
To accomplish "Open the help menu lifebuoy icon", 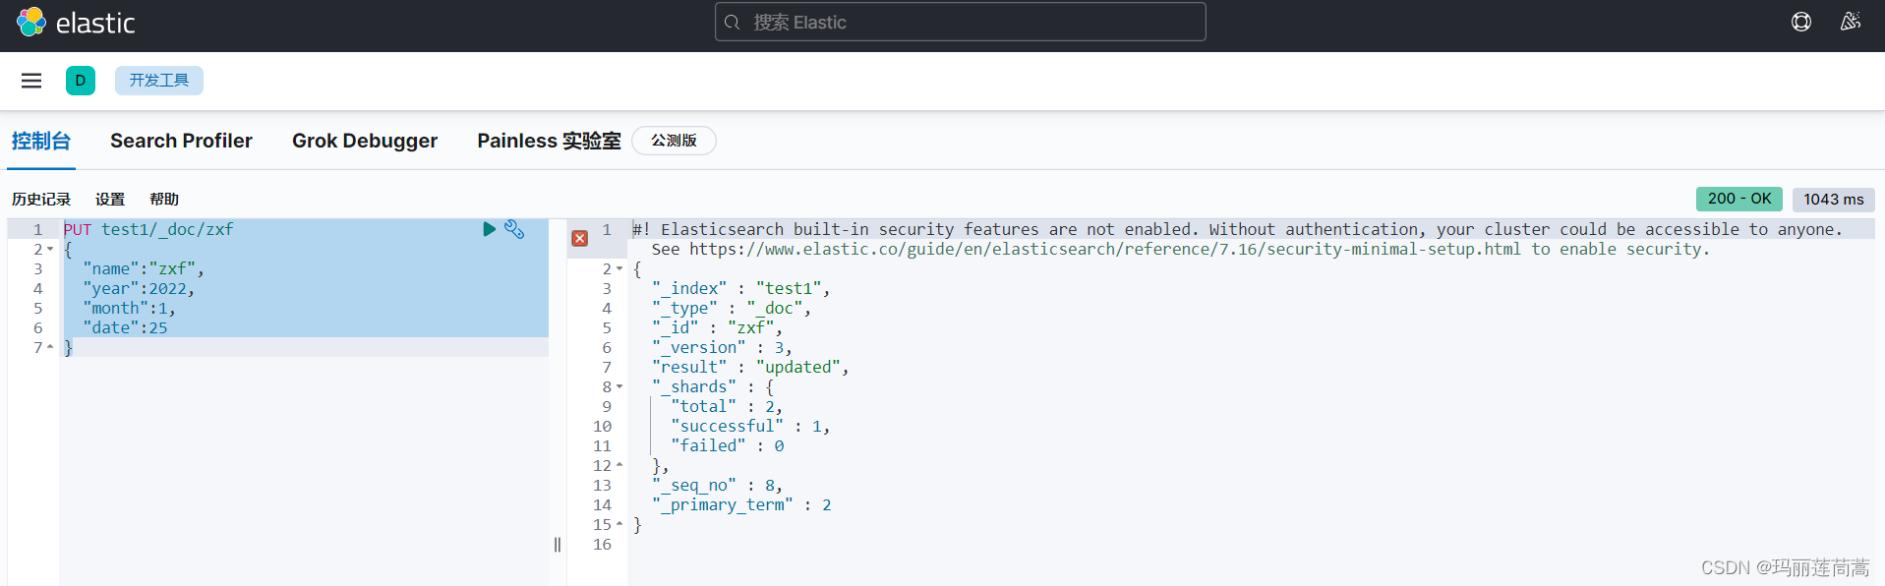I will click(x=1801, y=22).
